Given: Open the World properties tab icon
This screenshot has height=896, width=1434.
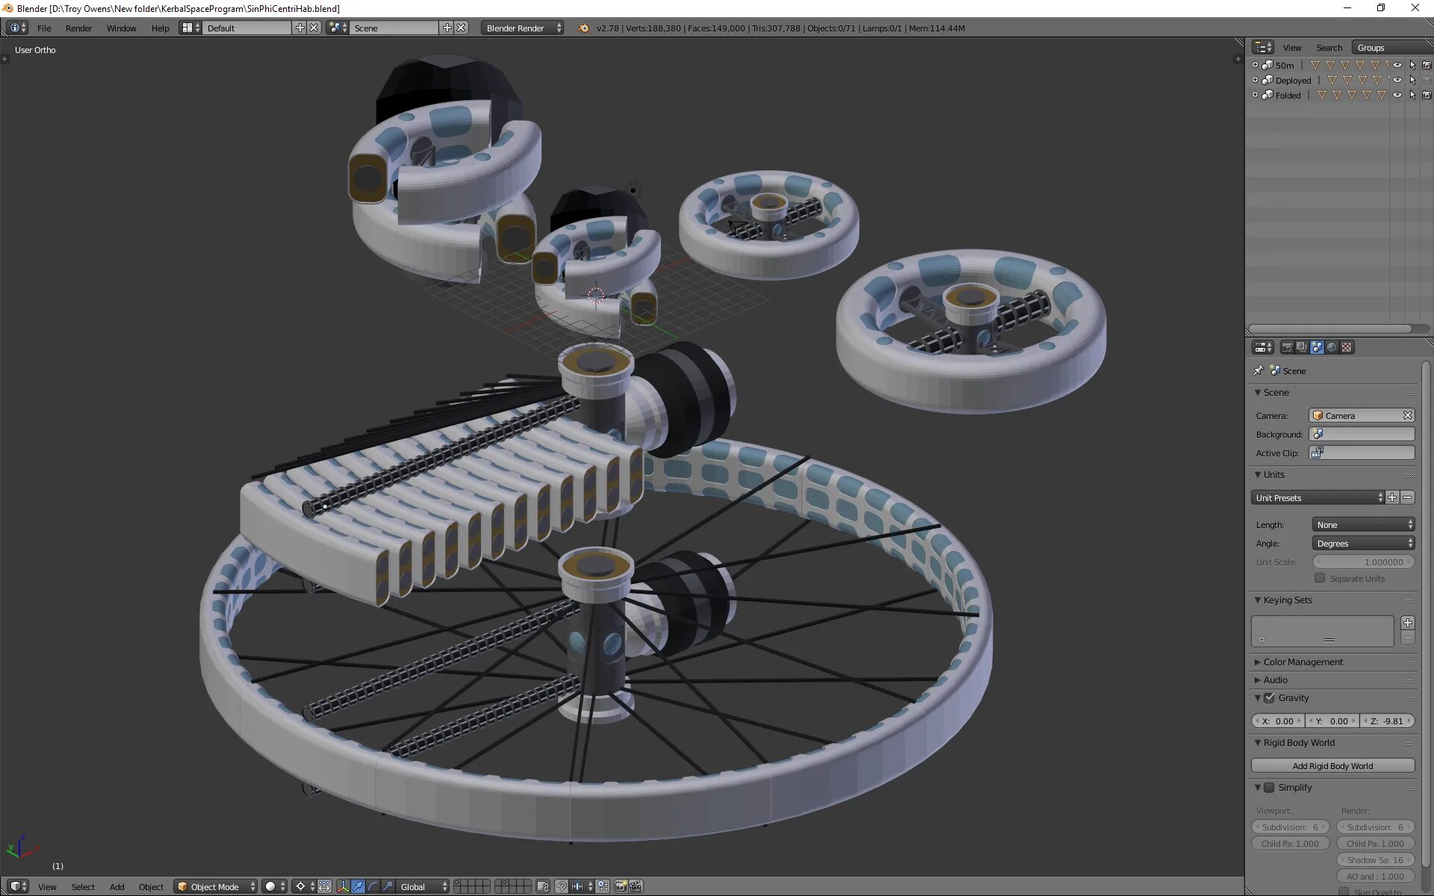Looking at the screenshot, I should pyautogui.click(x=1331, y=347).
